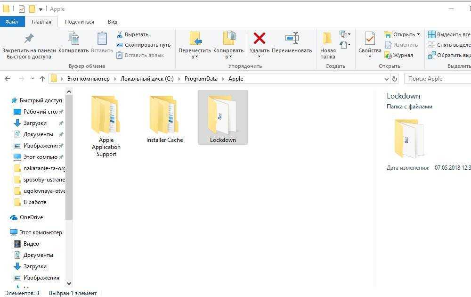This screenshot has width=471, height=297.
Task: Click the Copy icon in Clipboard group
Action: [73, 39]
